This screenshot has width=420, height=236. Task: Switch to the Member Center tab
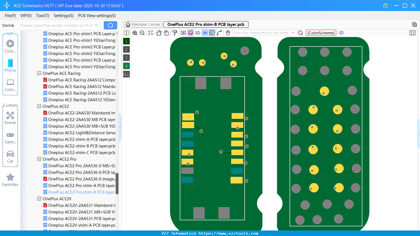tap(143, 24)
